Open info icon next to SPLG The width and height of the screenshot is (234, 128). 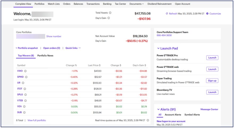(x=26, y=95)
